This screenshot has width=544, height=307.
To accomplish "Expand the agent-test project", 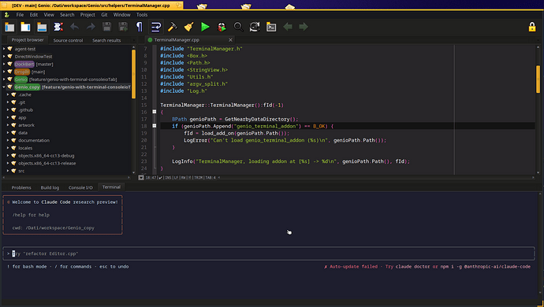I will point(4,49).
